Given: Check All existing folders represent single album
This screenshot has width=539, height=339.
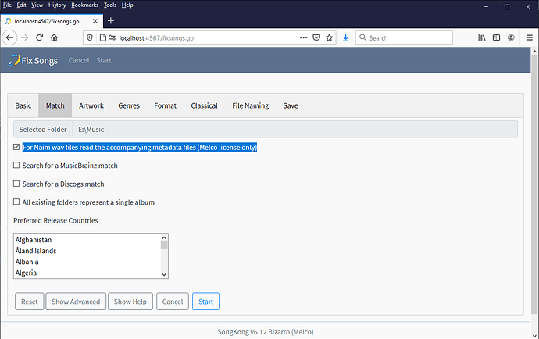Looking at the screenshot, I should click(x=16, y=202).
